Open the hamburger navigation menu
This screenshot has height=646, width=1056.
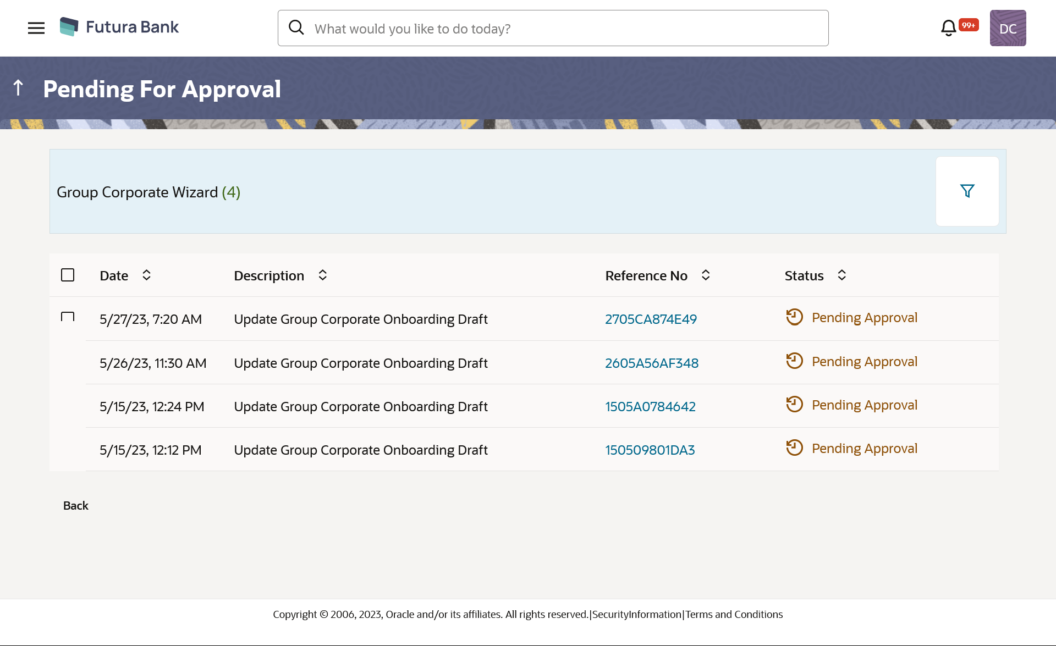pyautogui.click(x=36, y=28)
